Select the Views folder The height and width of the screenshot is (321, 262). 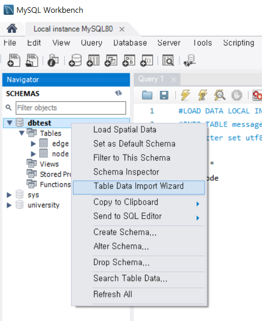point(49,164)
